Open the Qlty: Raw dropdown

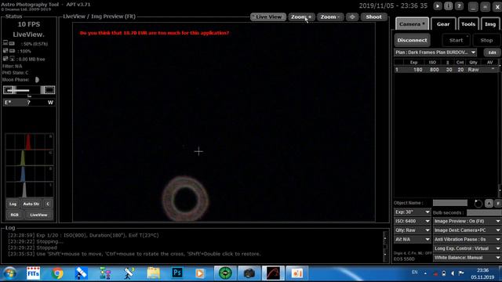(413, 230)
